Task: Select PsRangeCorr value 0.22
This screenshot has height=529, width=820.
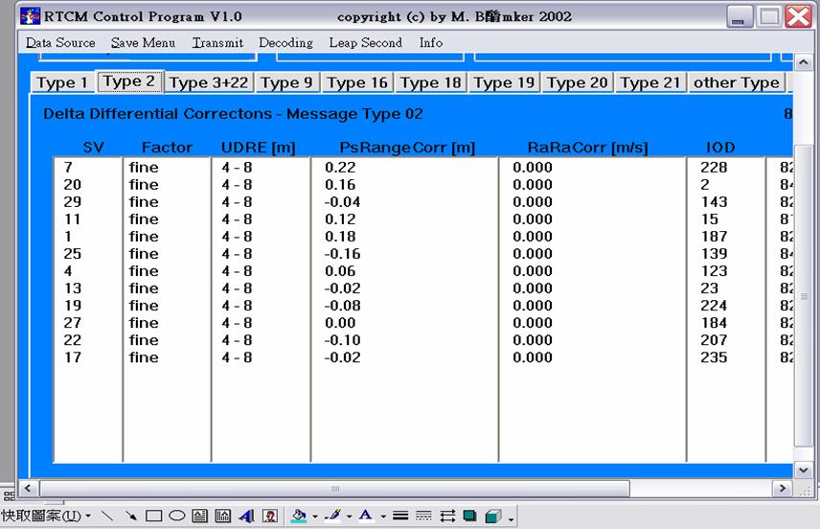Action: (340, 168)
